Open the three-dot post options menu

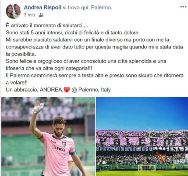[x=183, y=7]
